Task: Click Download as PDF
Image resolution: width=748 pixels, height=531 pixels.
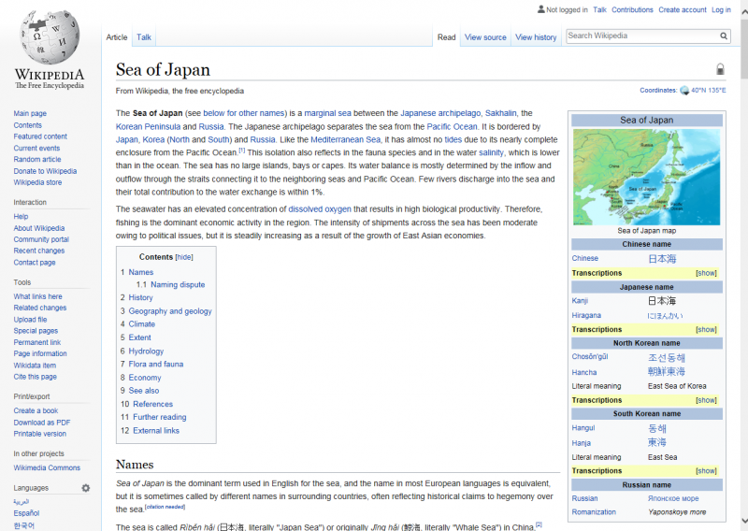Action: click(x=42, y=423)
